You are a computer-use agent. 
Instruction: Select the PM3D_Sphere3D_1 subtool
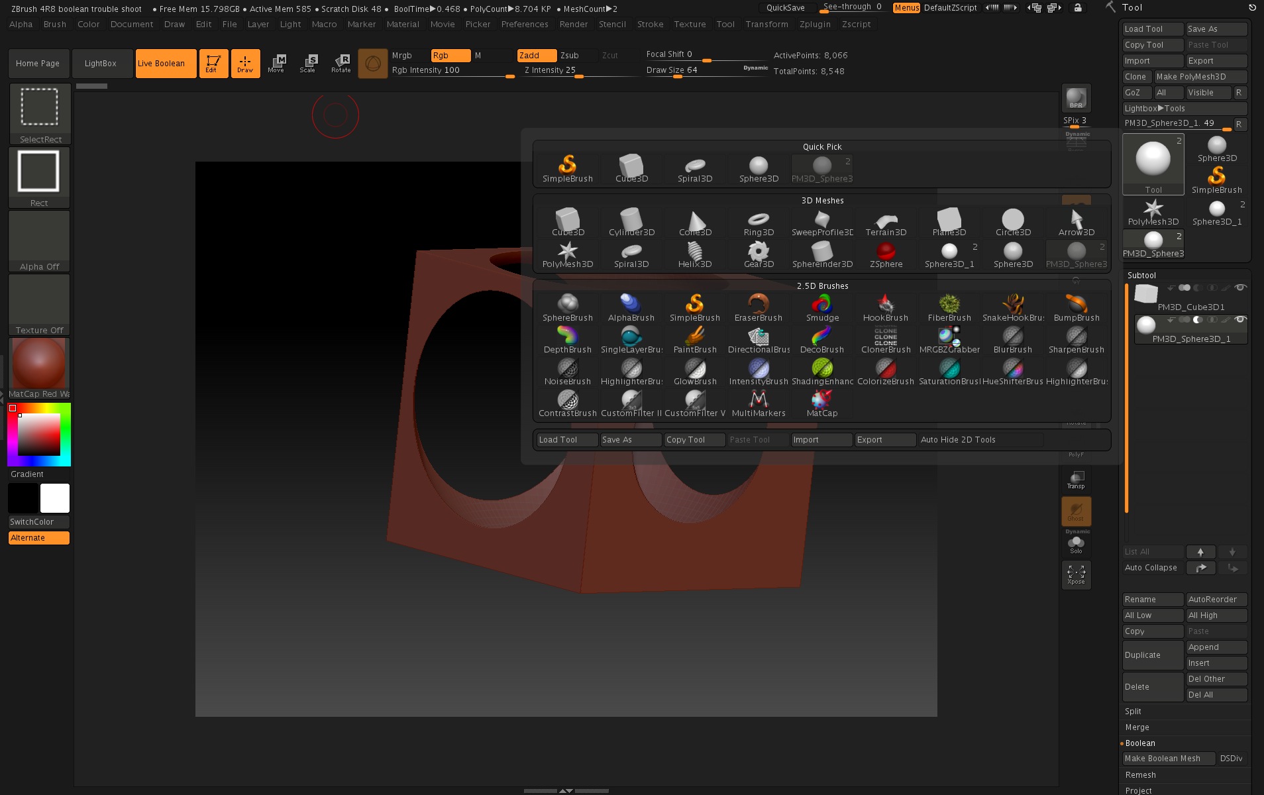pyautogui.click(x=1190, y=330)
